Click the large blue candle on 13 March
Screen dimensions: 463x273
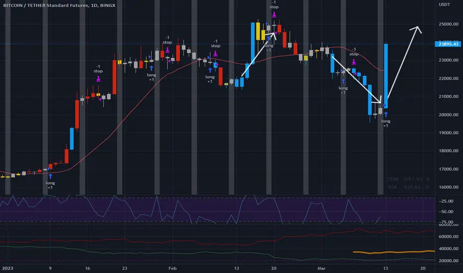(386, 76)
